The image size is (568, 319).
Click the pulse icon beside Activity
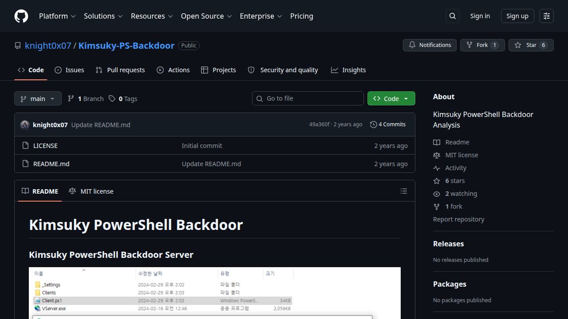pyautogui.click(x=437, y=168)
